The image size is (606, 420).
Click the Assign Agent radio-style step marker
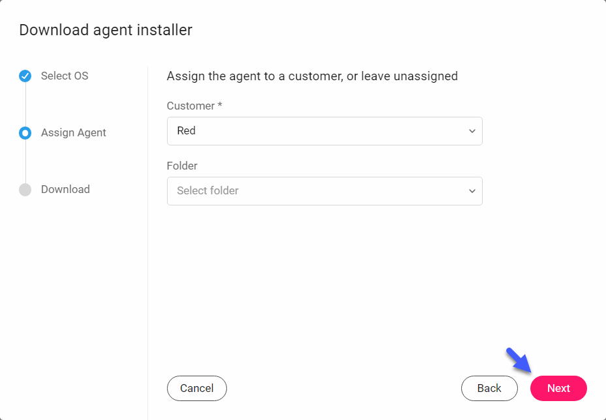25,133
